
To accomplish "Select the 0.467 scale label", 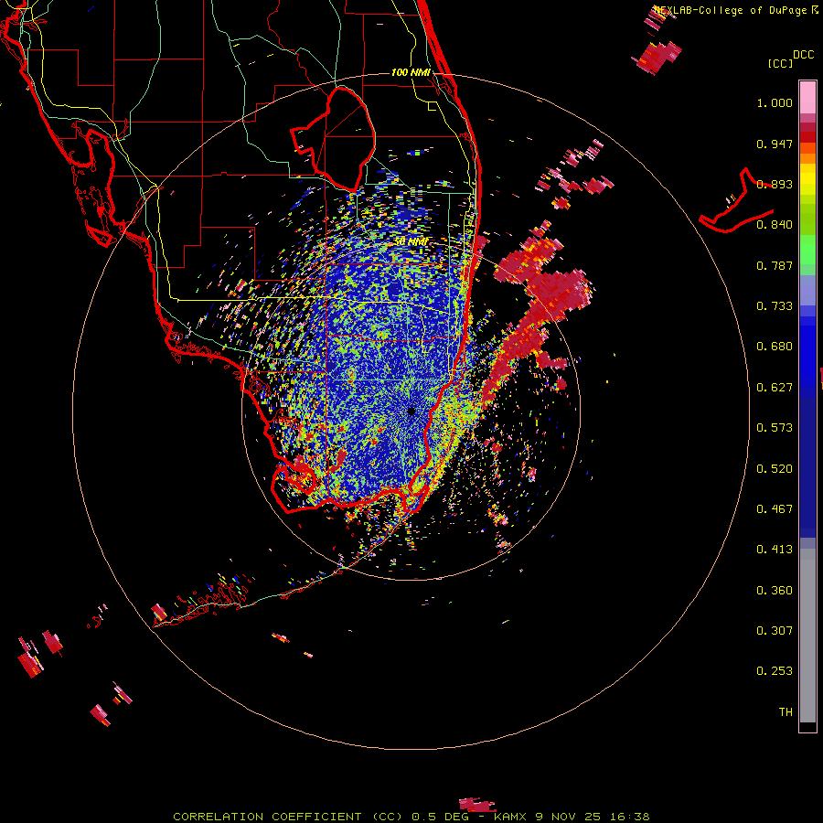I will (775, 509).
